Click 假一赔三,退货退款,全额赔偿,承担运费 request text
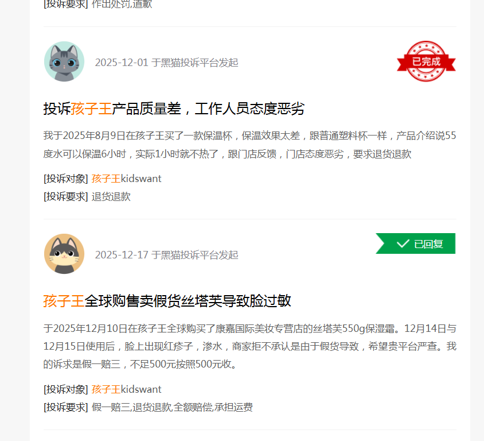The image size is (484, 441). coord(172,407)
